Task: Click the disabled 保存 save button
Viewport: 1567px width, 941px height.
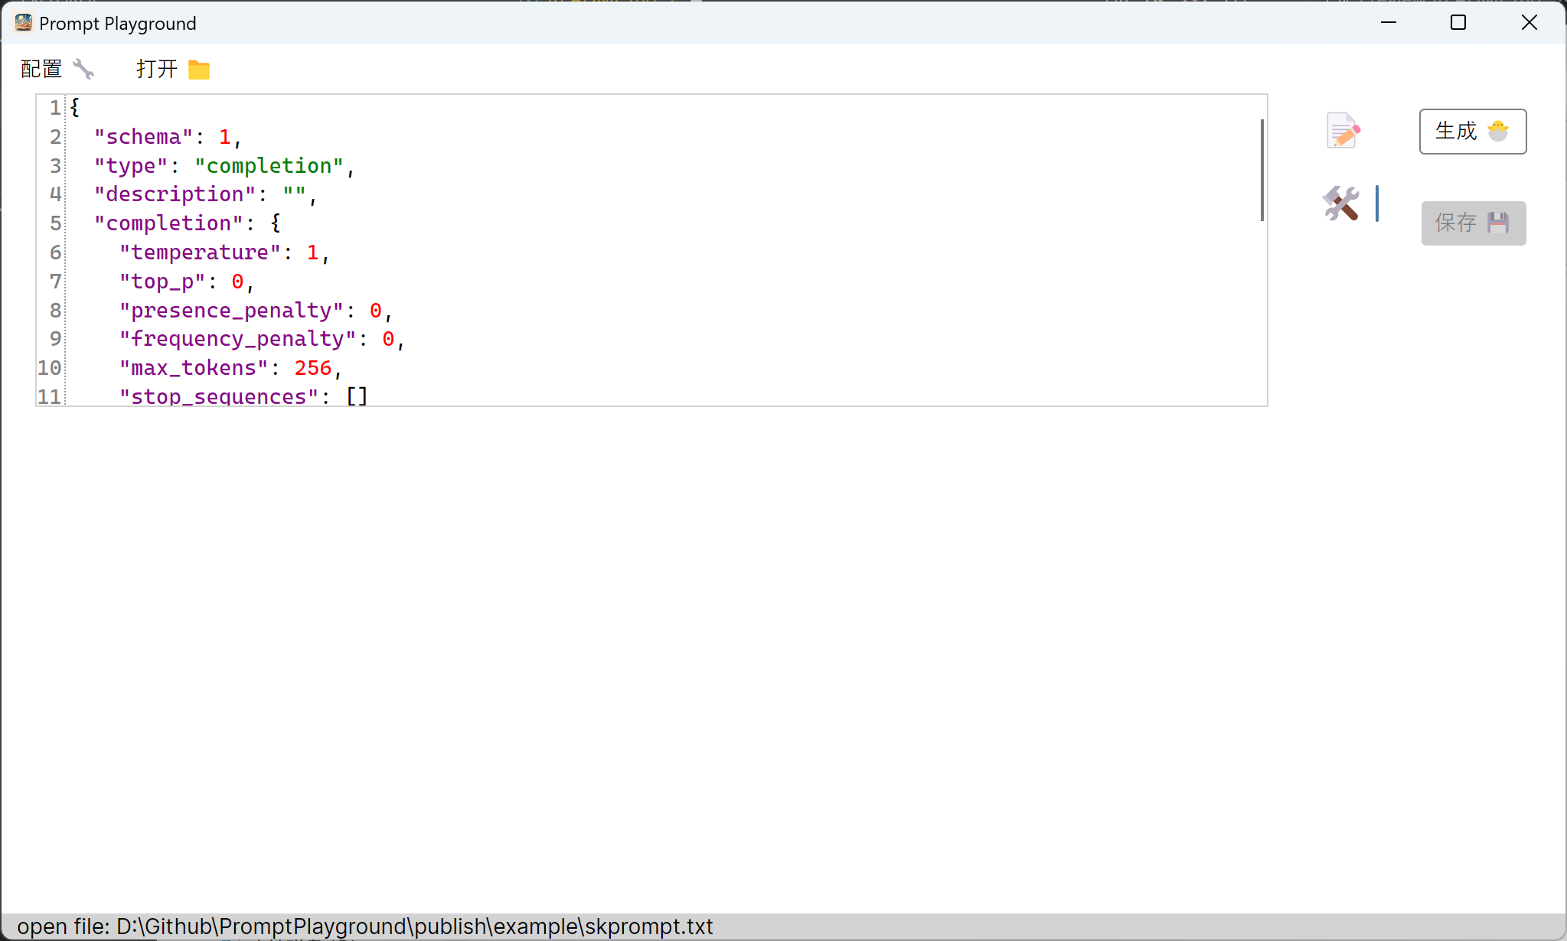Action: (x=1472, y=223)
